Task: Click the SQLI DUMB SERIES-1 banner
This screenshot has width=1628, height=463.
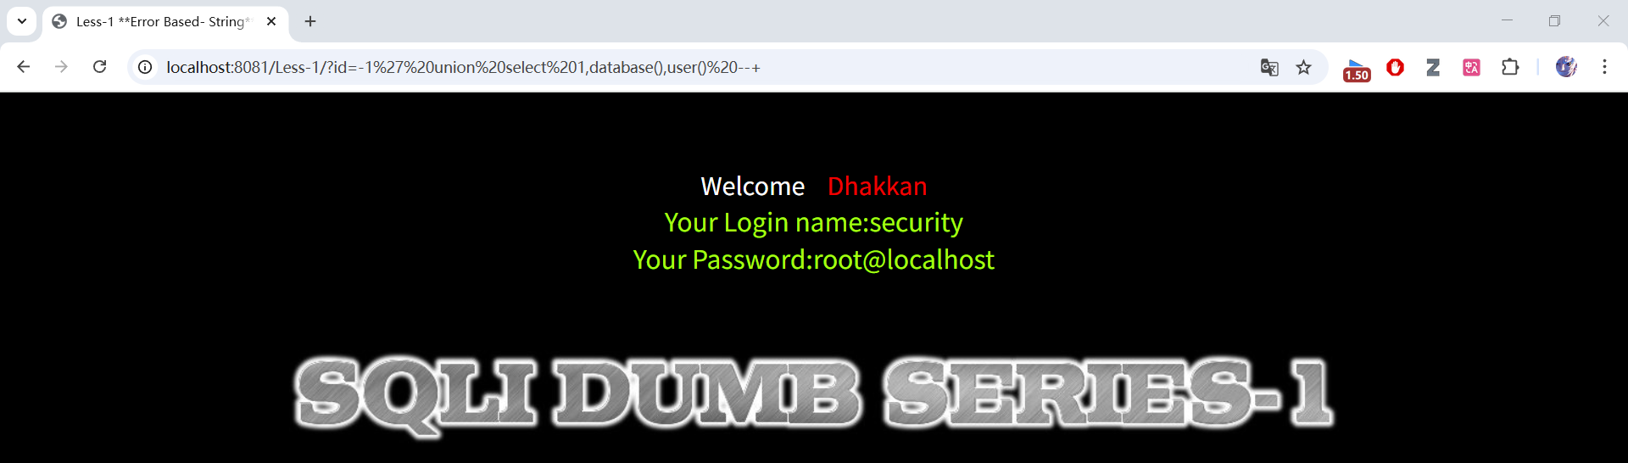Action: coord(814,394)
